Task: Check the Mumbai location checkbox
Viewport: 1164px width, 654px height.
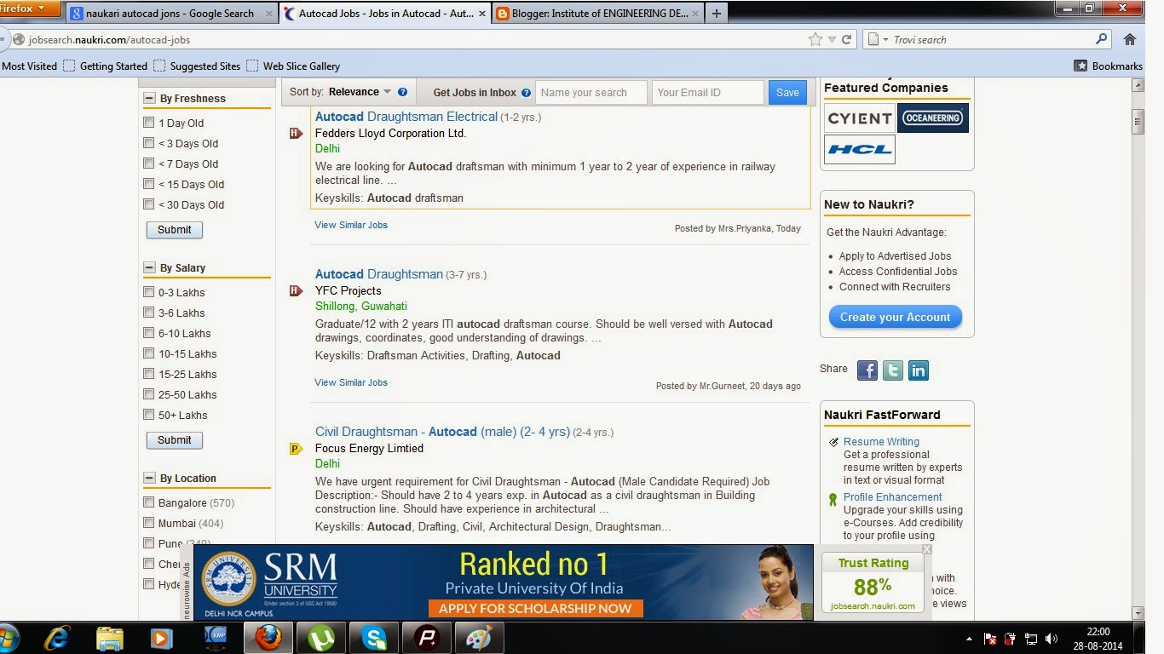Action: [x=149, y=523]
